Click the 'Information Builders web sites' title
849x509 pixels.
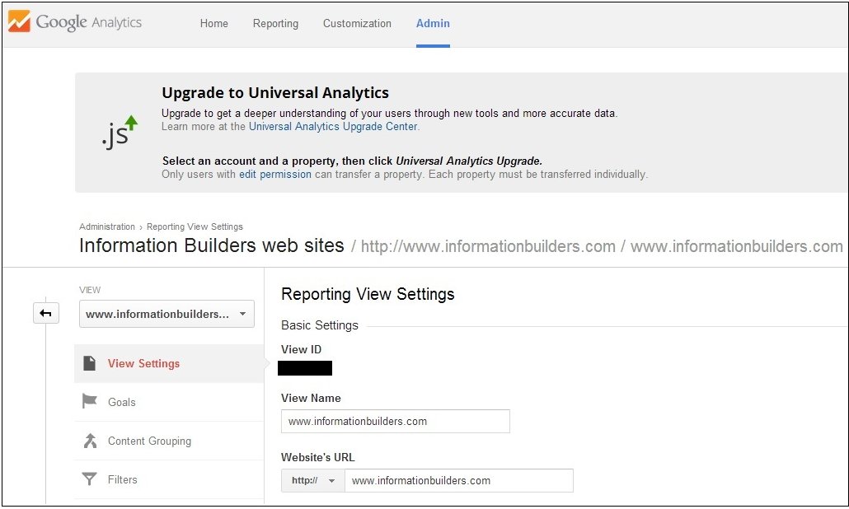[x=212, y=245]
